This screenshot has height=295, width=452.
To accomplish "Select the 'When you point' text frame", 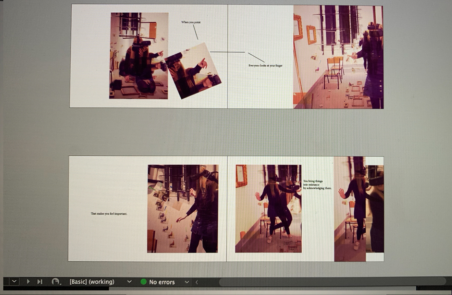I will coord(191,22).
